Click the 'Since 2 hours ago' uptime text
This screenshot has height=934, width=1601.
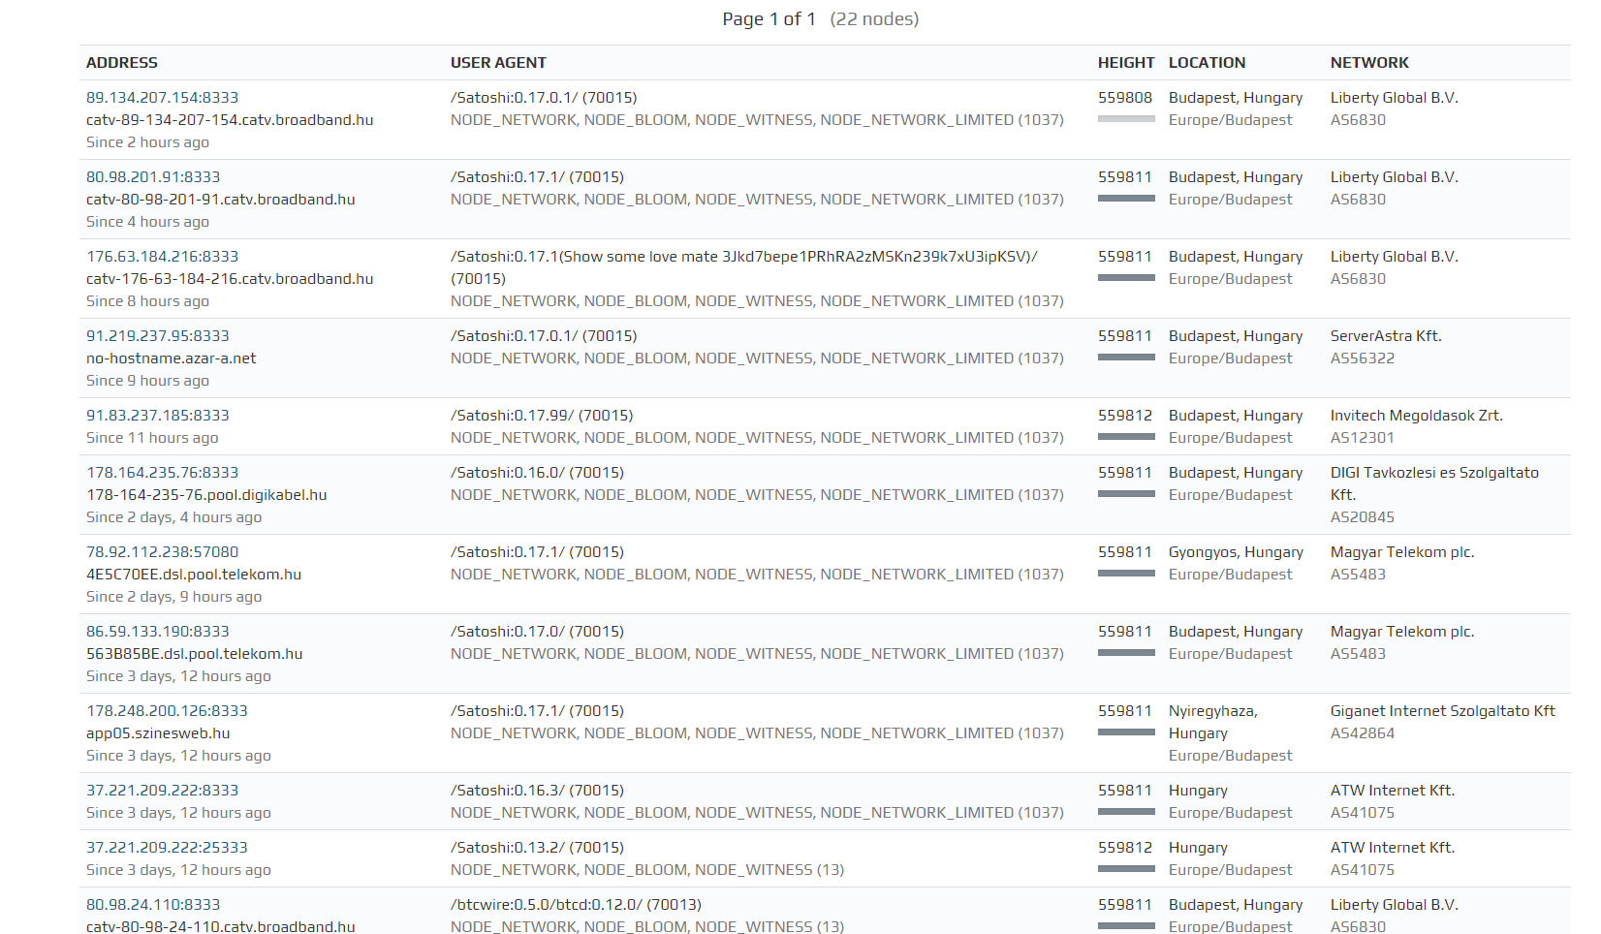[x=147, y=142]
